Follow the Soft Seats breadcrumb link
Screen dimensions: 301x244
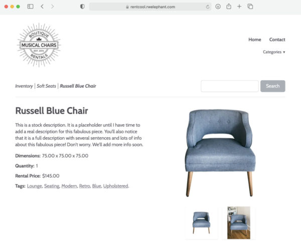pos(46,86)
